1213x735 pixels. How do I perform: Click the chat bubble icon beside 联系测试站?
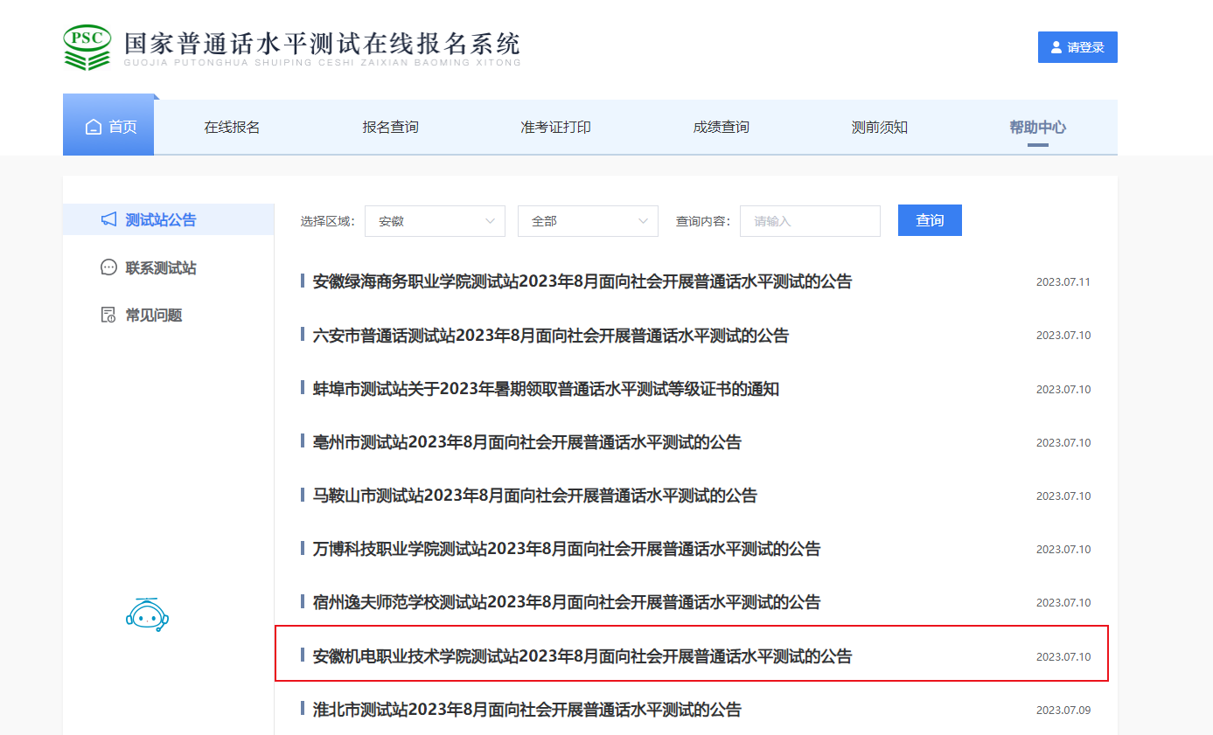click(108, 267)
